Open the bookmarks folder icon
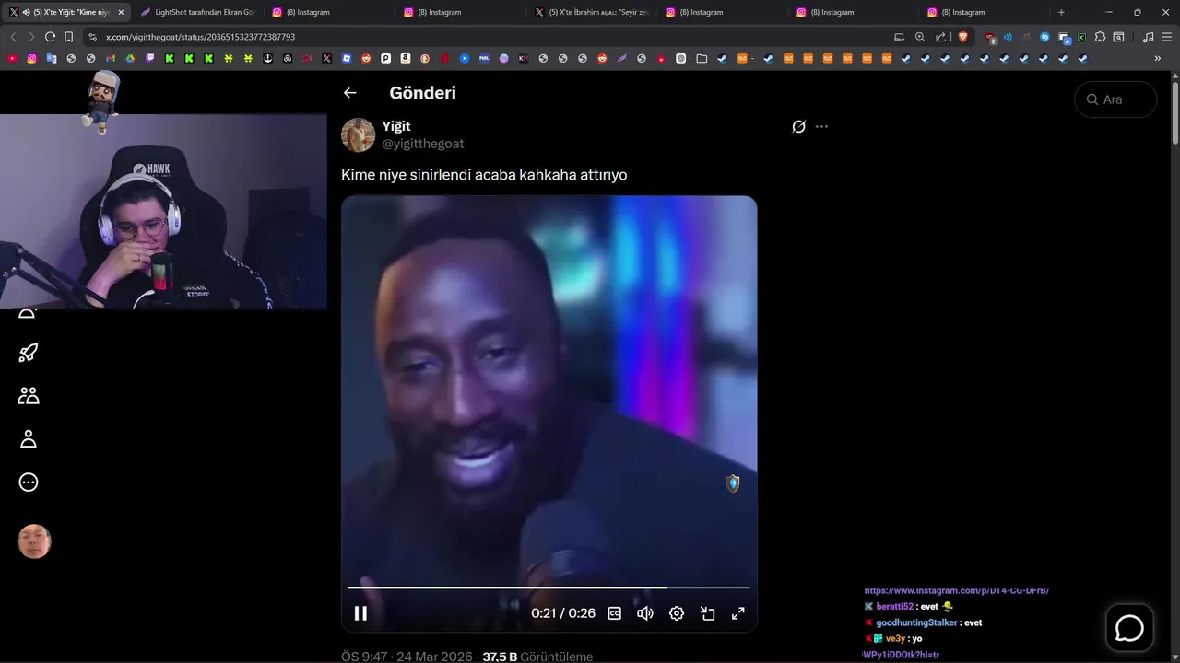This screenshot has width=1180, height=663. (x=702, y=58)
